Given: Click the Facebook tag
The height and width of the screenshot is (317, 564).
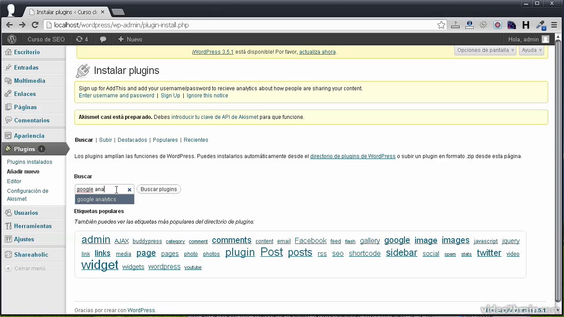Looking at the screenshot, I should (x=311, y=241).
